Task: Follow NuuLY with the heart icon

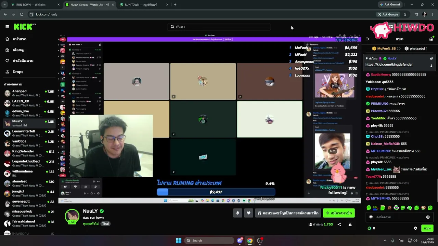Action: point(249,213)
